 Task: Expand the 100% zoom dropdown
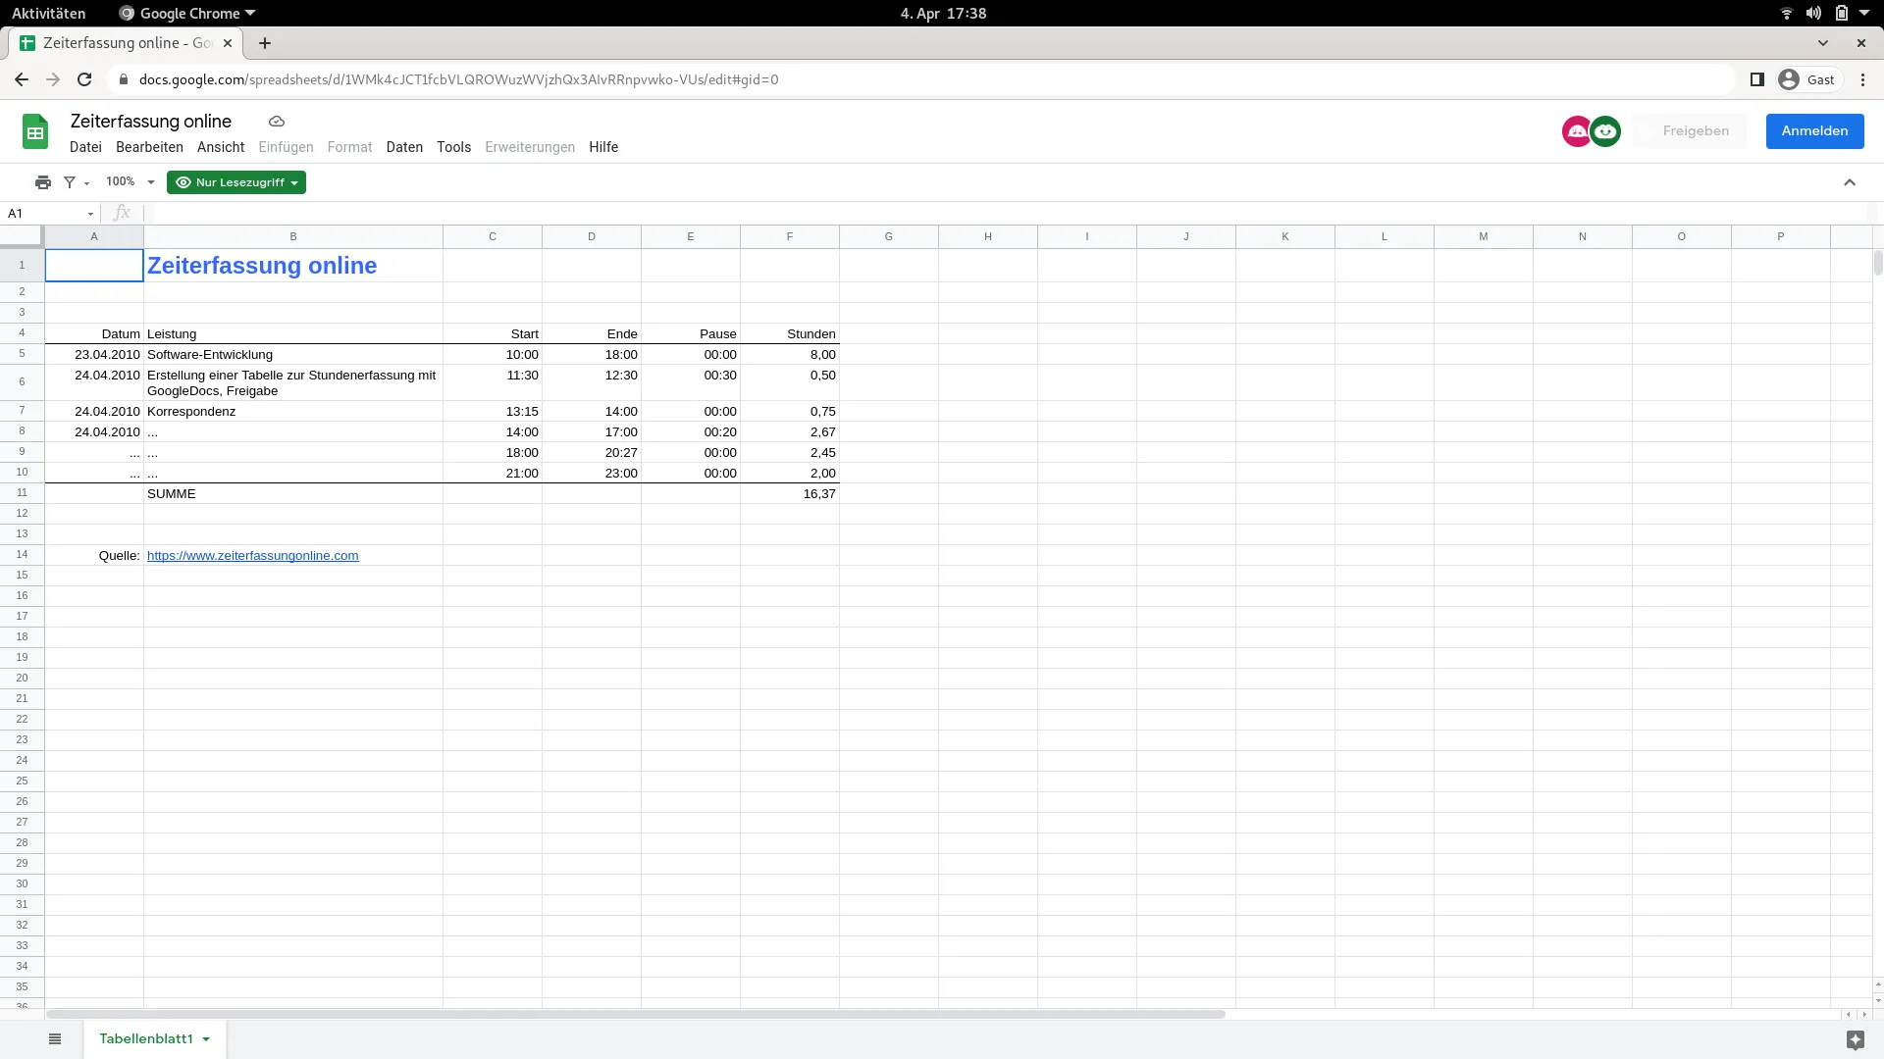point(150,182)
